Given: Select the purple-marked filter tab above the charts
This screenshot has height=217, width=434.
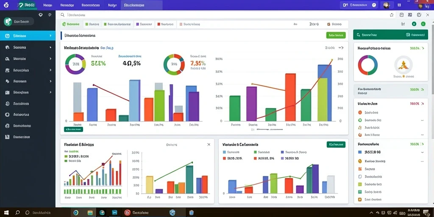Looking at the screenshot, I should coord(143,24).
